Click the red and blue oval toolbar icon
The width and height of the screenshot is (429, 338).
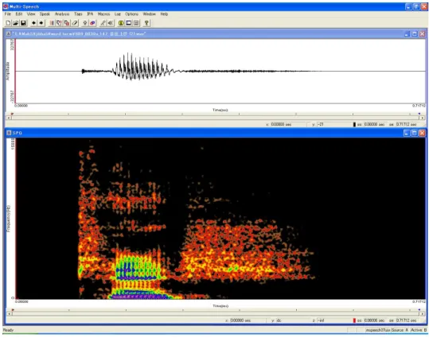tap(92, 23)
